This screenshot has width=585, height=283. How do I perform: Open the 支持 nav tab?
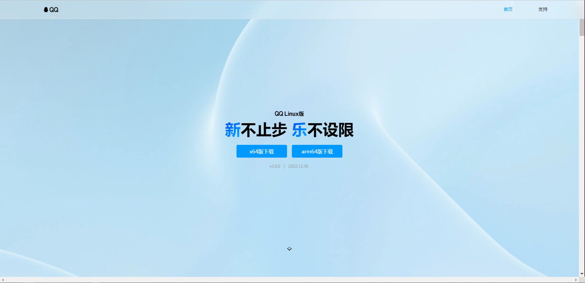pyautogui.click(x=543, y=9)
